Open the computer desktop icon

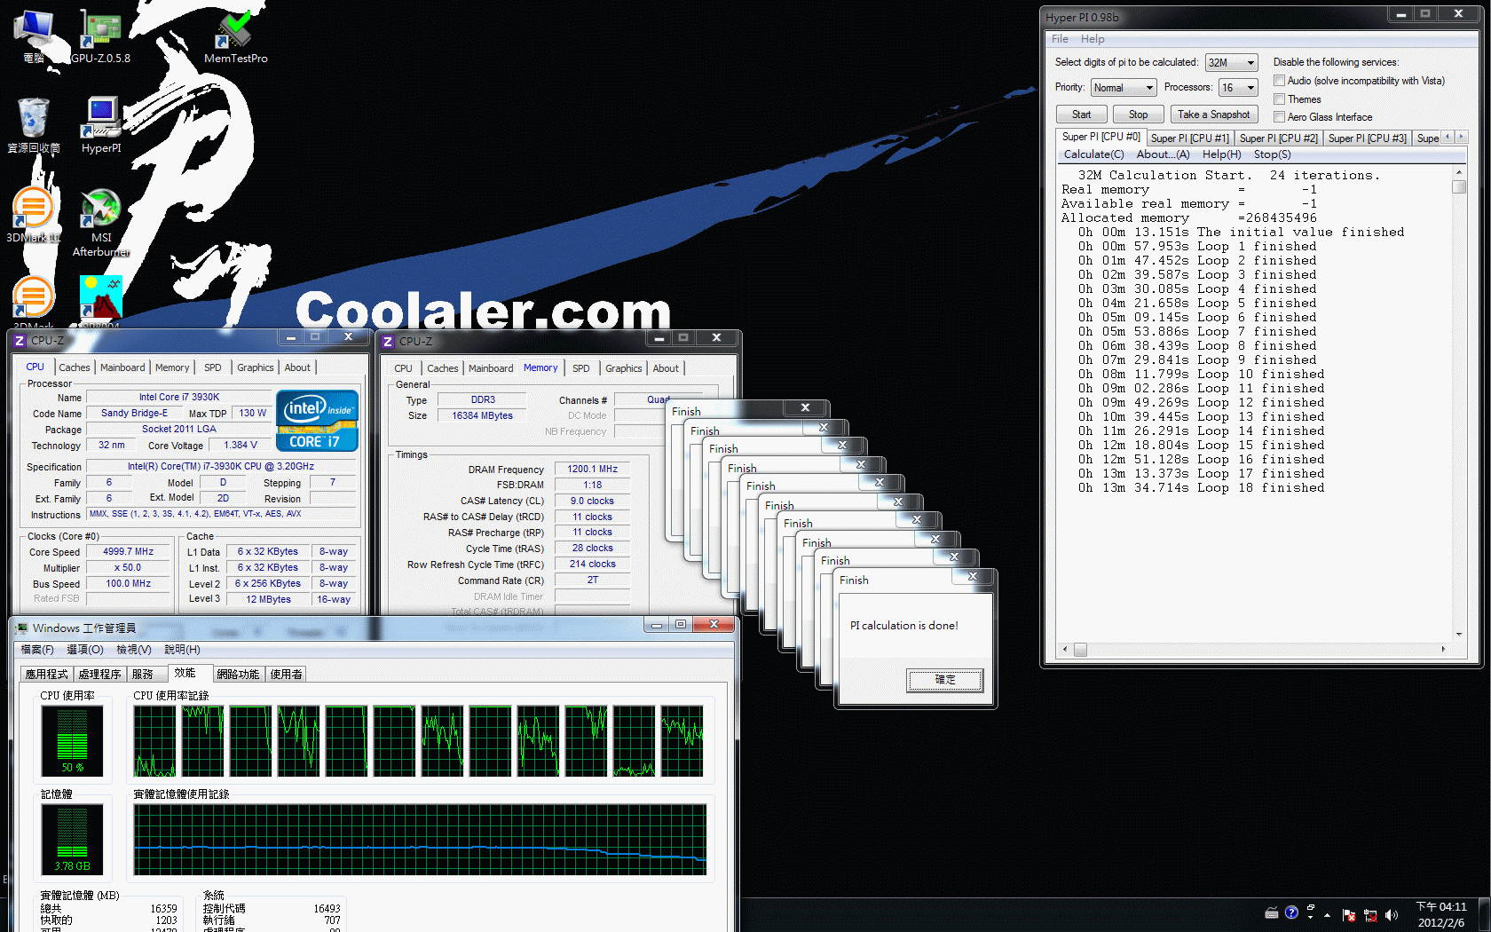point(34,36)
